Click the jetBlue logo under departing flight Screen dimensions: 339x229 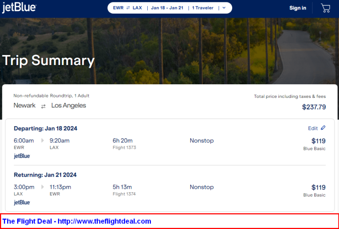(x=22, y=156)
